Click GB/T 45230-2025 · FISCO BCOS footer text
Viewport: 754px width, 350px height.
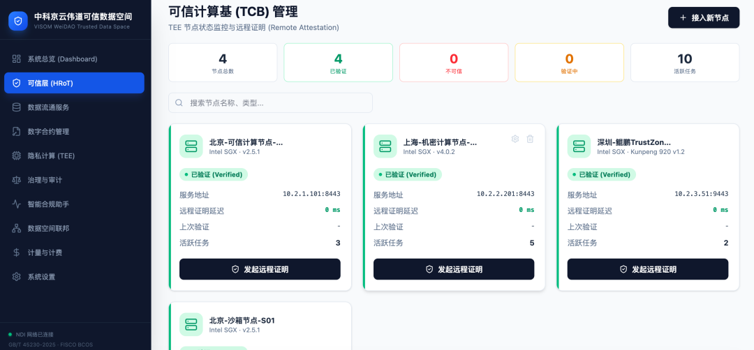pos(50,344)
